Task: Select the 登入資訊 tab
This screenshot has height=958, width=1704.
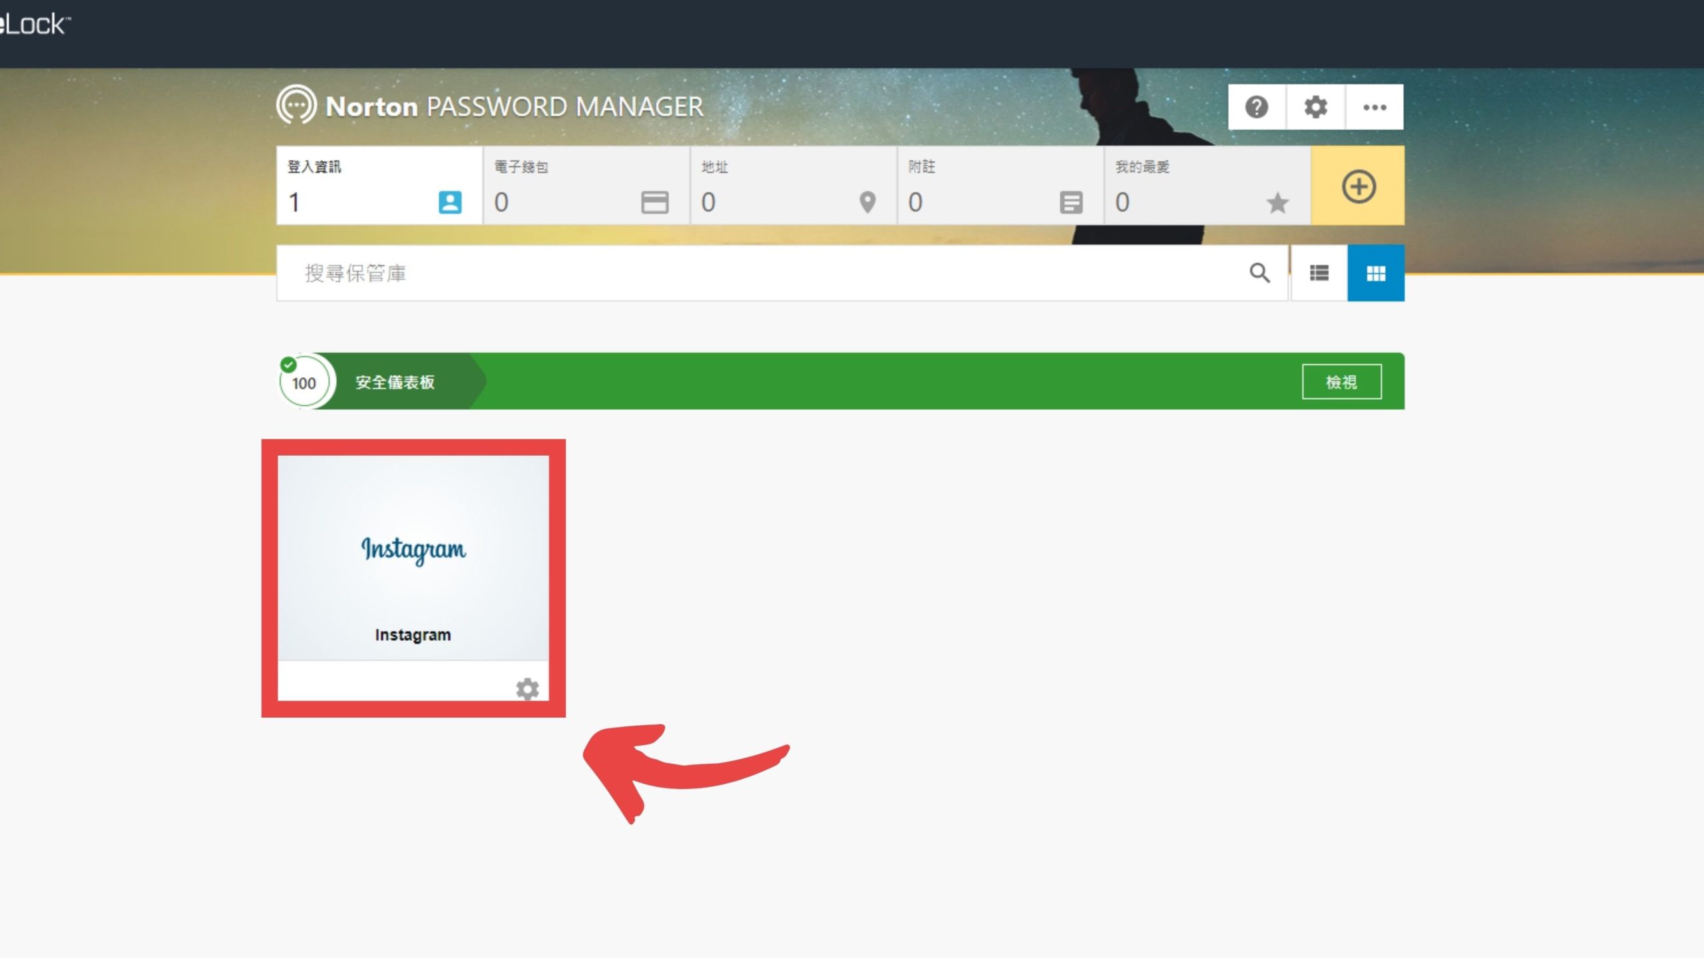Action: click(379, 186)
